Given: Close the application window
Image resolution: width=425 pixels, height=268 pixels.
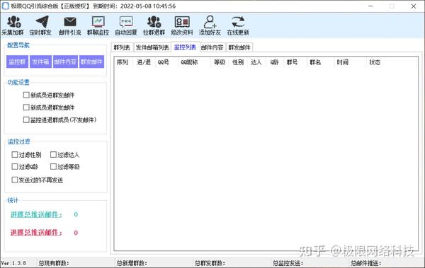Looking at the screenshot, I should point(414,6).
